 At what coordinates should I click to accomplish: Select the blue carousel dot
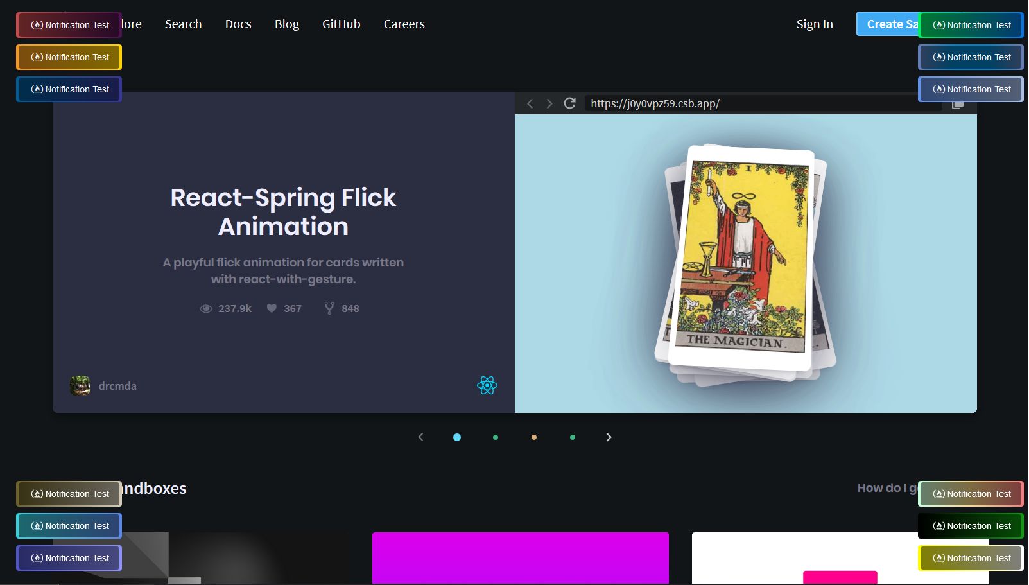coord(457,437)
